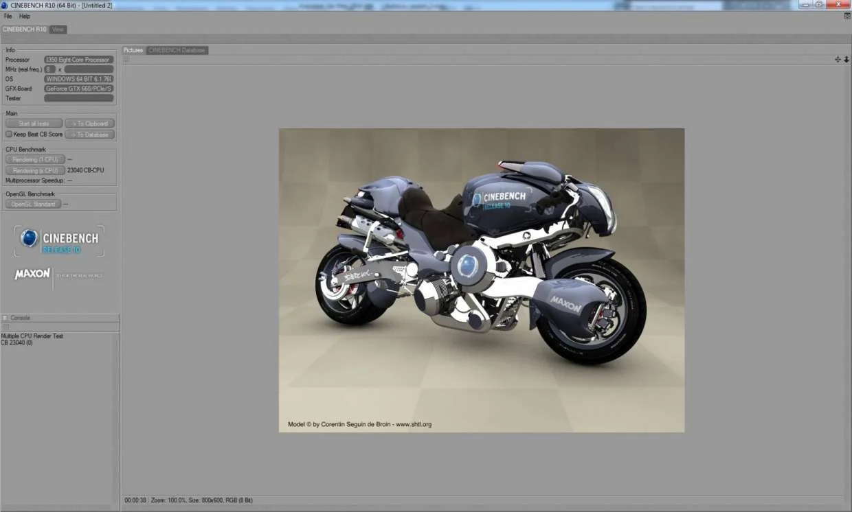Click the Tester name input field
Viewport: 852px width, 512px height.
tap(78, 98)
